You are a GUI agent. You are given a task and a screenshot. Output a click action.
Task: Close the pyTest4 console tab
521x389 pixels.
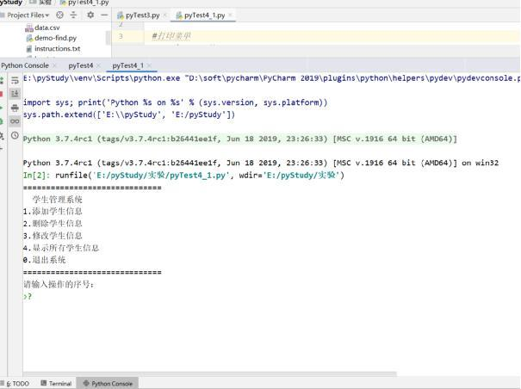point(98,65)
